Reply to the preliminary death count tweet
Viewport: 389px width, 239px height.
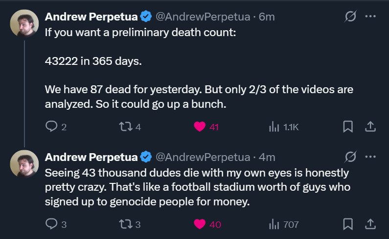pos(52,127)
